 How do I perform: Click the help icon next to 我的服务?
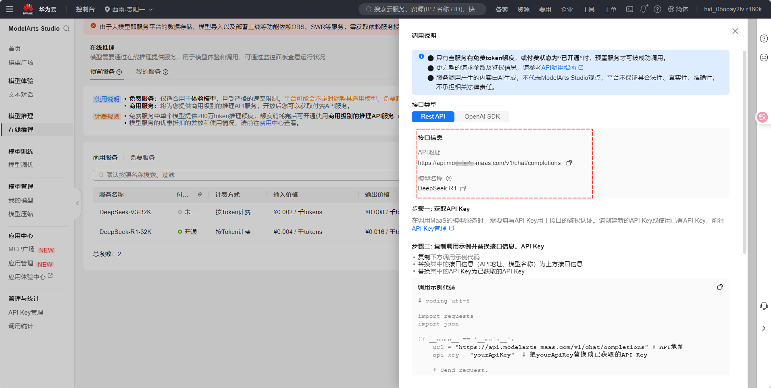165,72
